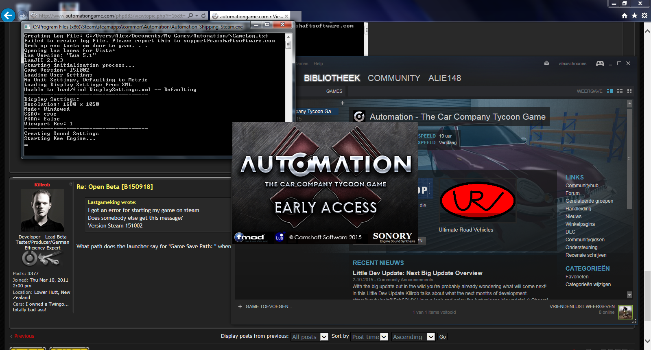
Task: Refresh the automationgame.com page
Action: 204,16
